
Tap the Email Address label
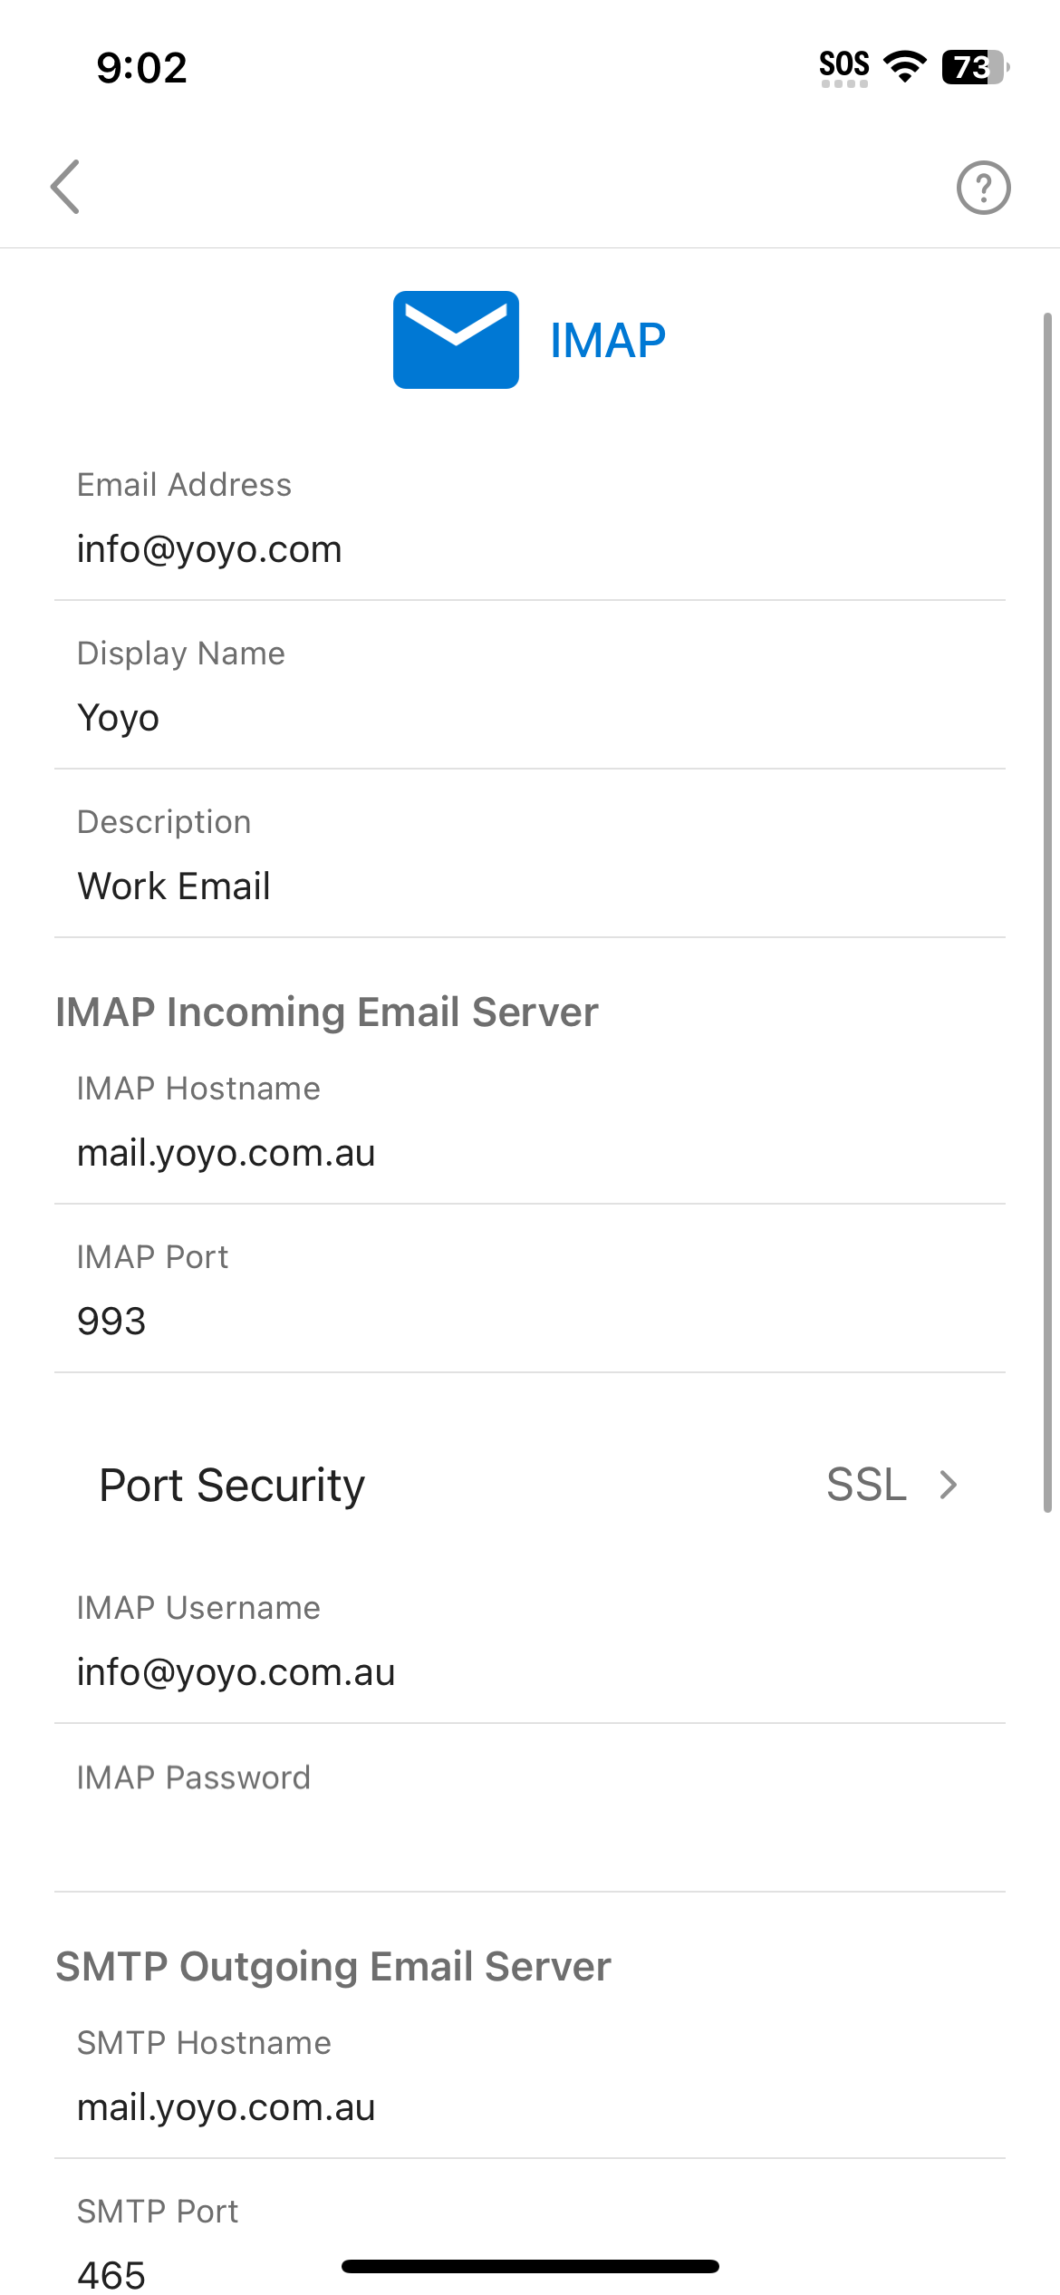(x=185, y=485)
